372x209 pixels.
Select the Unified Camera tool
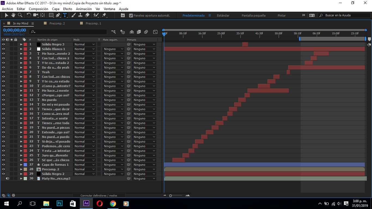tap(36, 15)
